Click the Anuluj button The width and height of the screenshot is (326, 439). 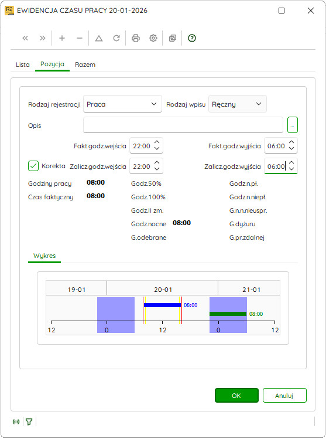coord(284,395)
